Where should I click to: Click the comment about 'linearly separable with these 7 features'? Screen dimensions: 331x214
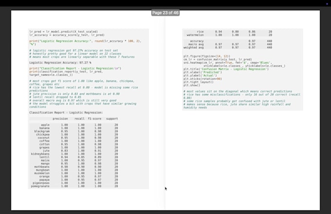pyautogui.click(x=82, y=57)
